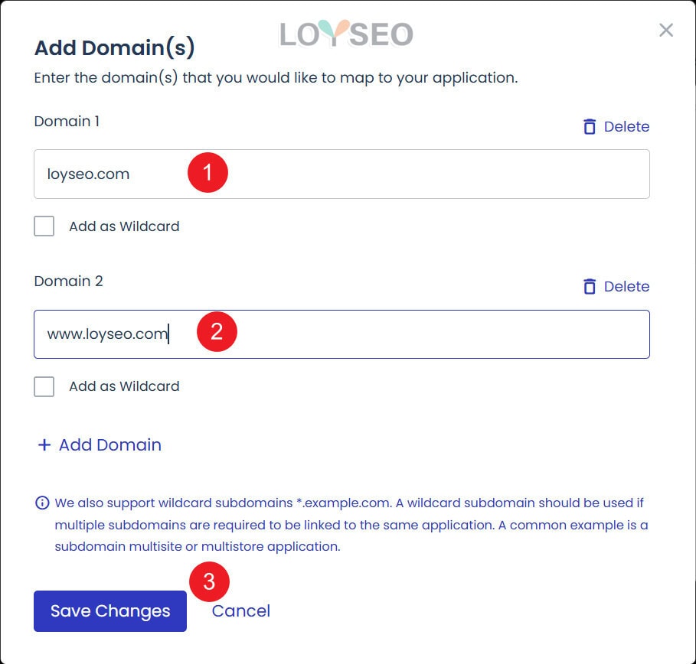Viewport: 696px width, 664px height.
Task: Click the trash icon next to Domain 1
Action: pos(589,126)
